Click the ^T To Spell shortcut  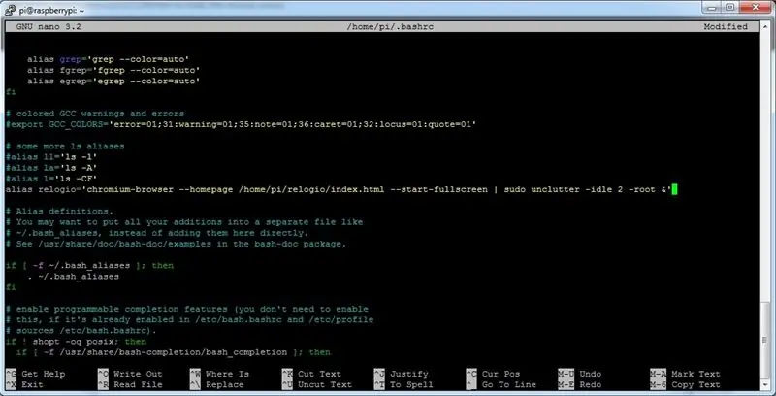[404, 384]
